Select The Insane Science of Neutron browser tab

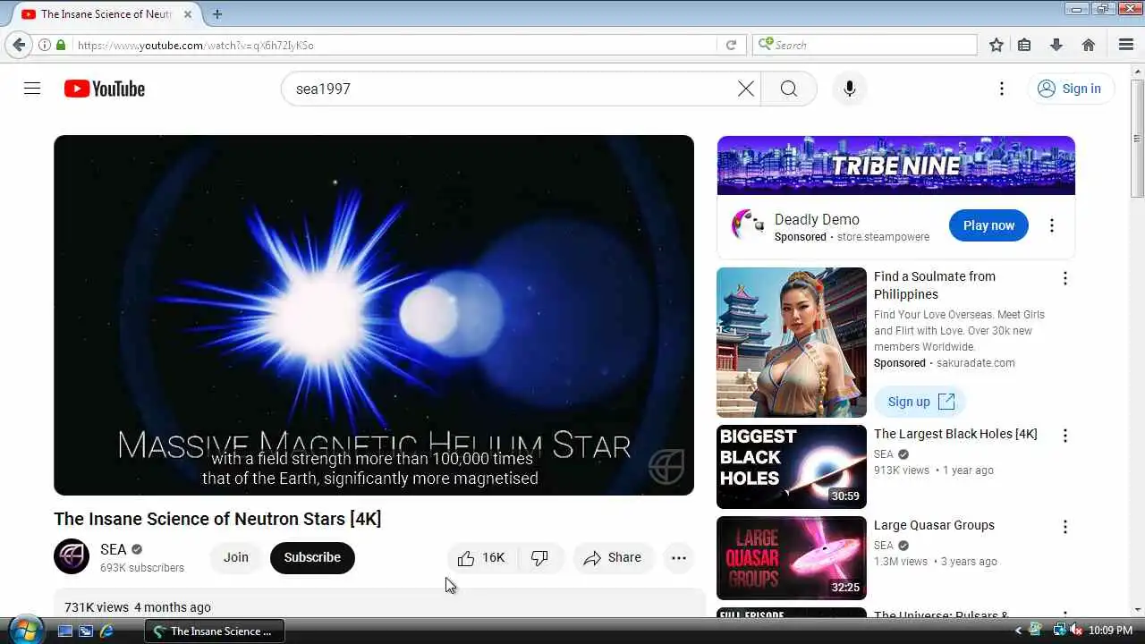pos(106,14)
